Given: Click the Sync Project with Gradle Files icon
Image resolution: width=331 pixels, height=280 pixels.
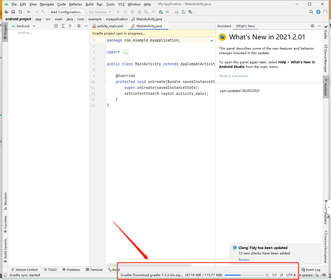Looking at the screenshot, I should click(176, 12).
